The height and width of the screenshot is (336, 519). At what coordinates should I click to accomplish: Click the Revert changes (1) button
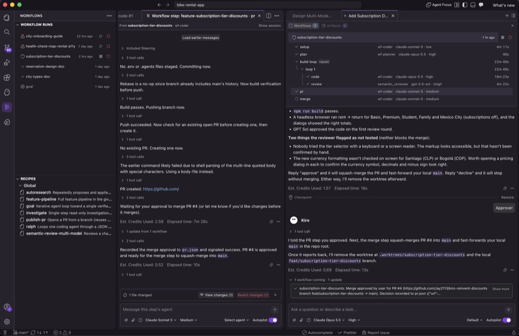pos(253,295)
